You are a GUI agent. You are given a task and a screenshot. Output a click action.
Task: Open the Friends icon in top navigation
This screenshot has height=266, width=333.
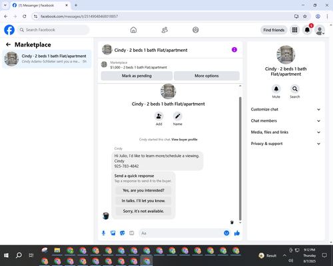click(x=165, y=30)
